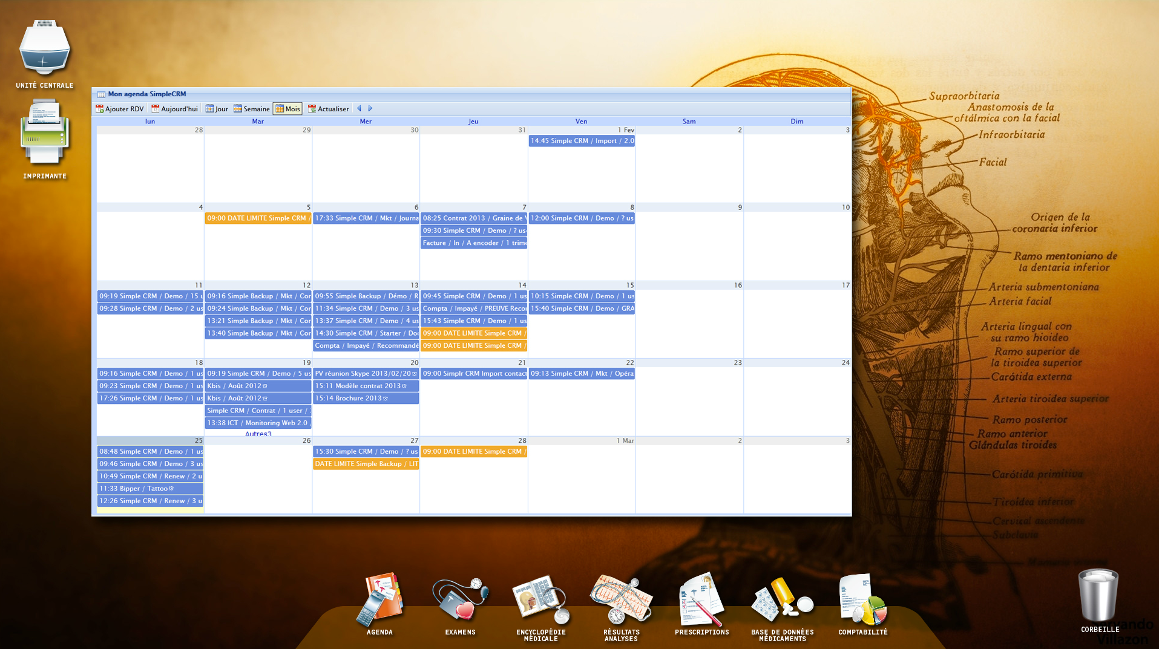The width and height of the screenshot is (1159, 649).
Task: Open 08:48 Simple CRM Demo event
Action: point(150,452)
